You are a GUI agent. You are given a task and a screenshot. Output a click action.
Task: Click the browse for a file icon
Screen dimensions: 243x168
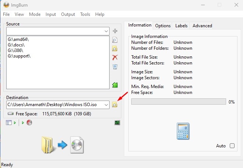pyautogui.click(x=115, y=40)
